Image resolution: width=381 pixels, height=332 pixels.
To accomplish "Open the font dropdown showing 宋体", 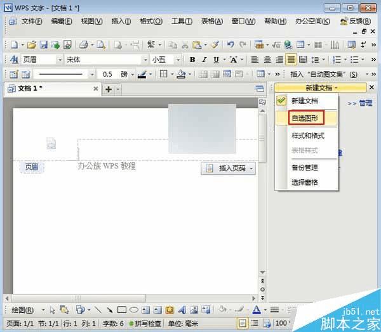I will click(x=145, y=60).
